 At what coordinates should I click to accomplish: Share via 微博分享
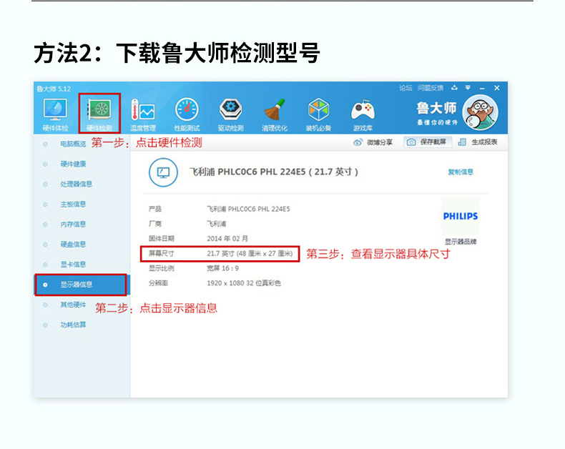373,142
